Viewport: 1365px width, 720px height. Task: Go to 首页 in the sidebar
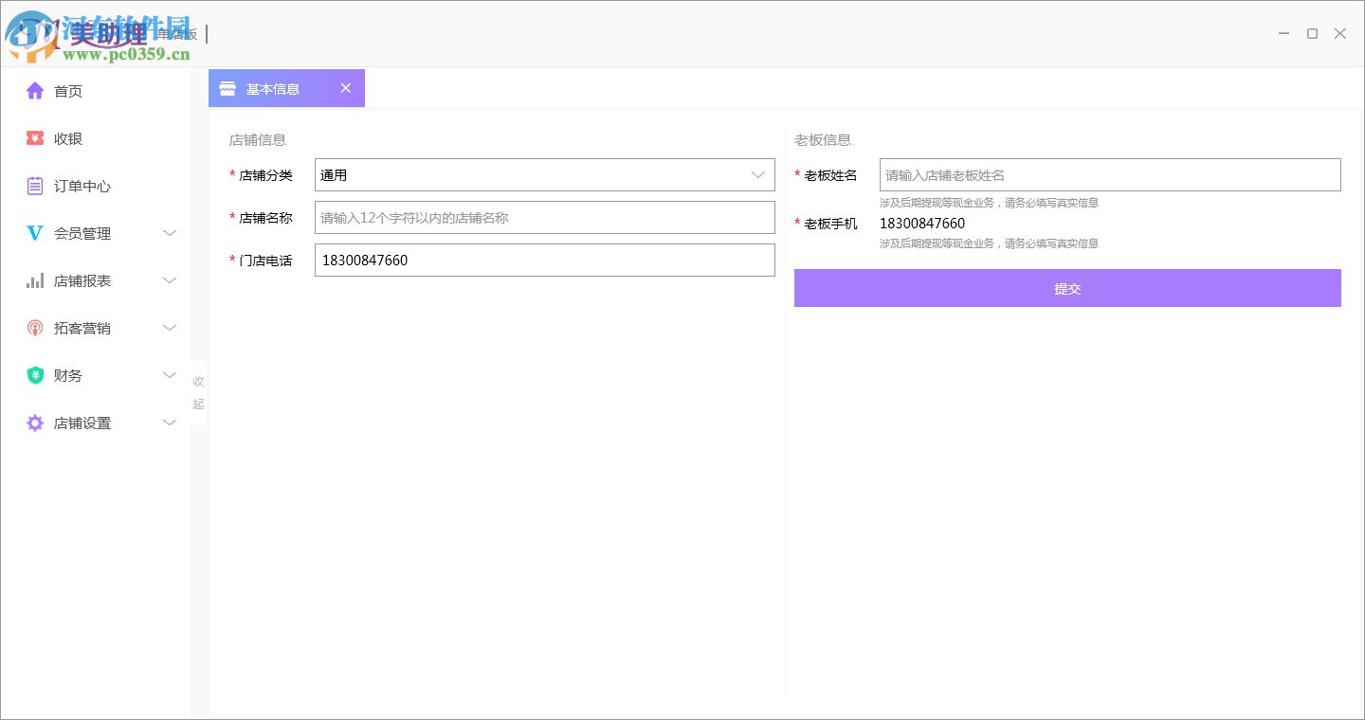coord(68,91)
